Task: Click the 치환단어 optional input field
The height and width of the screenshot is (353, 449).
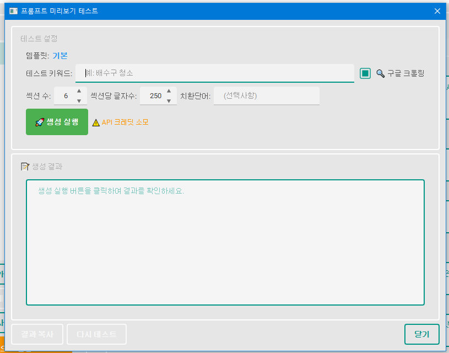Action: [266, 95]
